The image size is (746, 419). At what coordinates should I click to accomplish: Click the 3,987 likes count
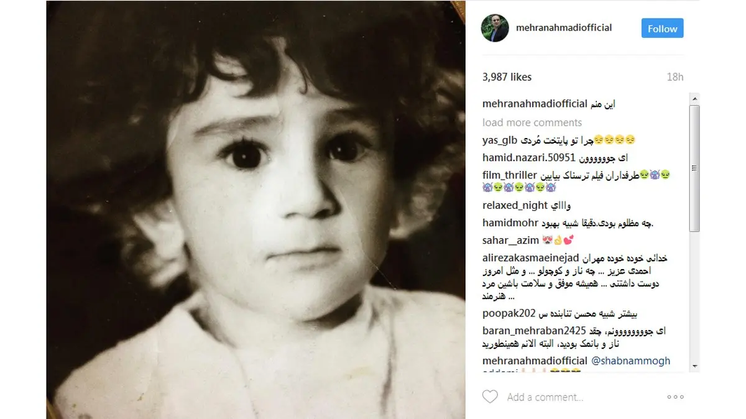coord(507,77)
